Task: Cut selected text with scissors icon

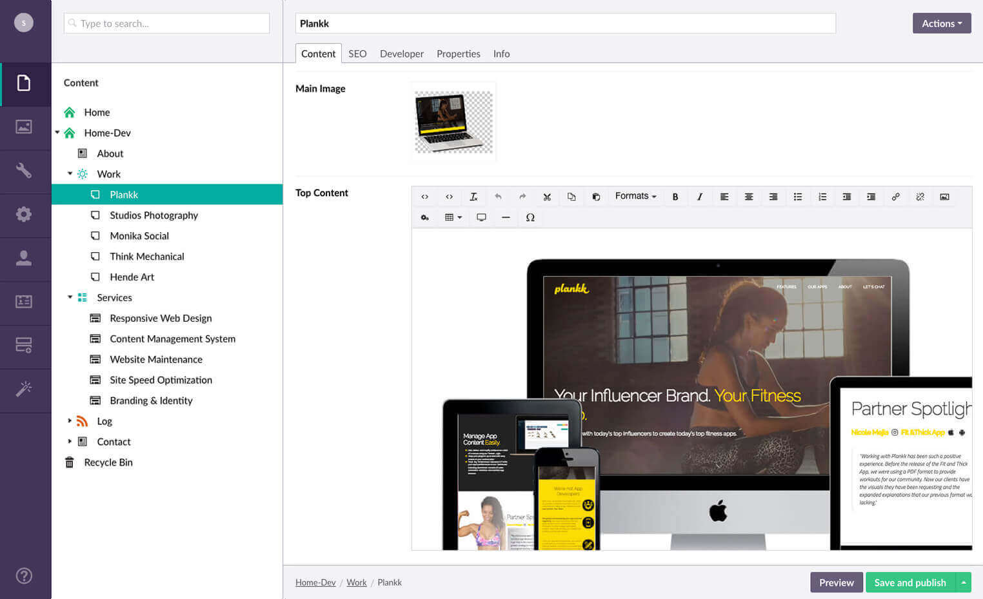Action: point(547,197)
